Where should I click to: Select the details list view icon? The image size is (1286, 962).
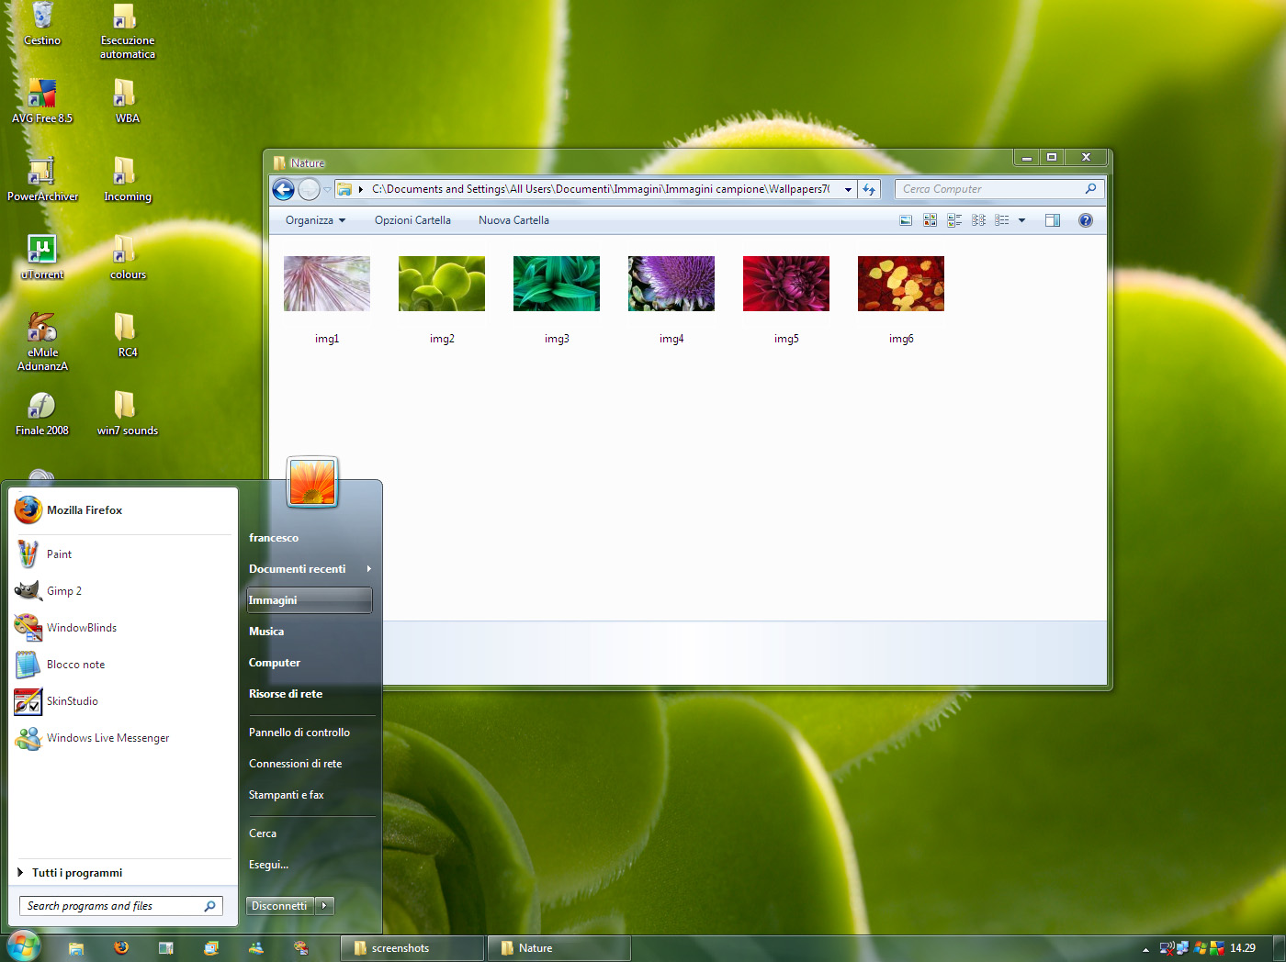click(x=1002, y=220)
